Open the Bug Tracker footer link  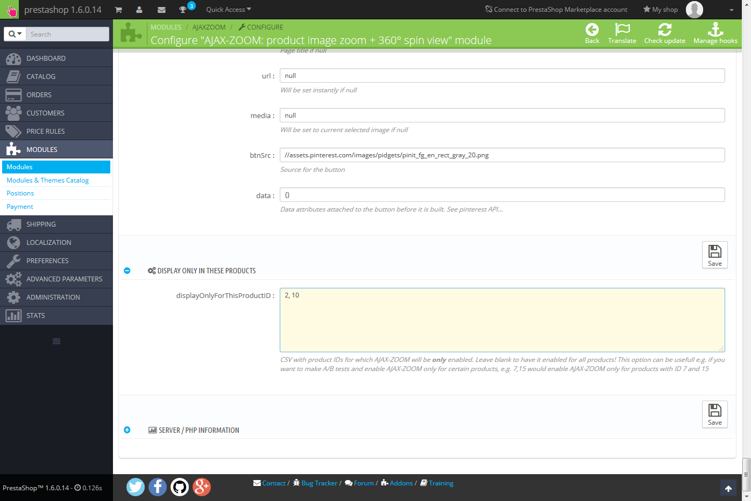(x=315, y=483)
